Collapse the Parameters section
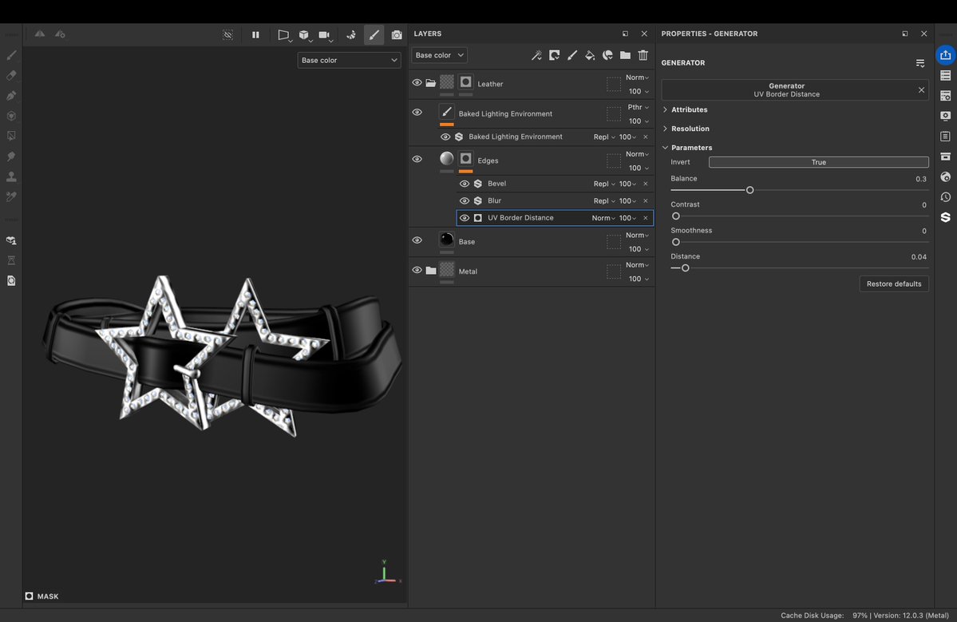 (x=687, y=148)
